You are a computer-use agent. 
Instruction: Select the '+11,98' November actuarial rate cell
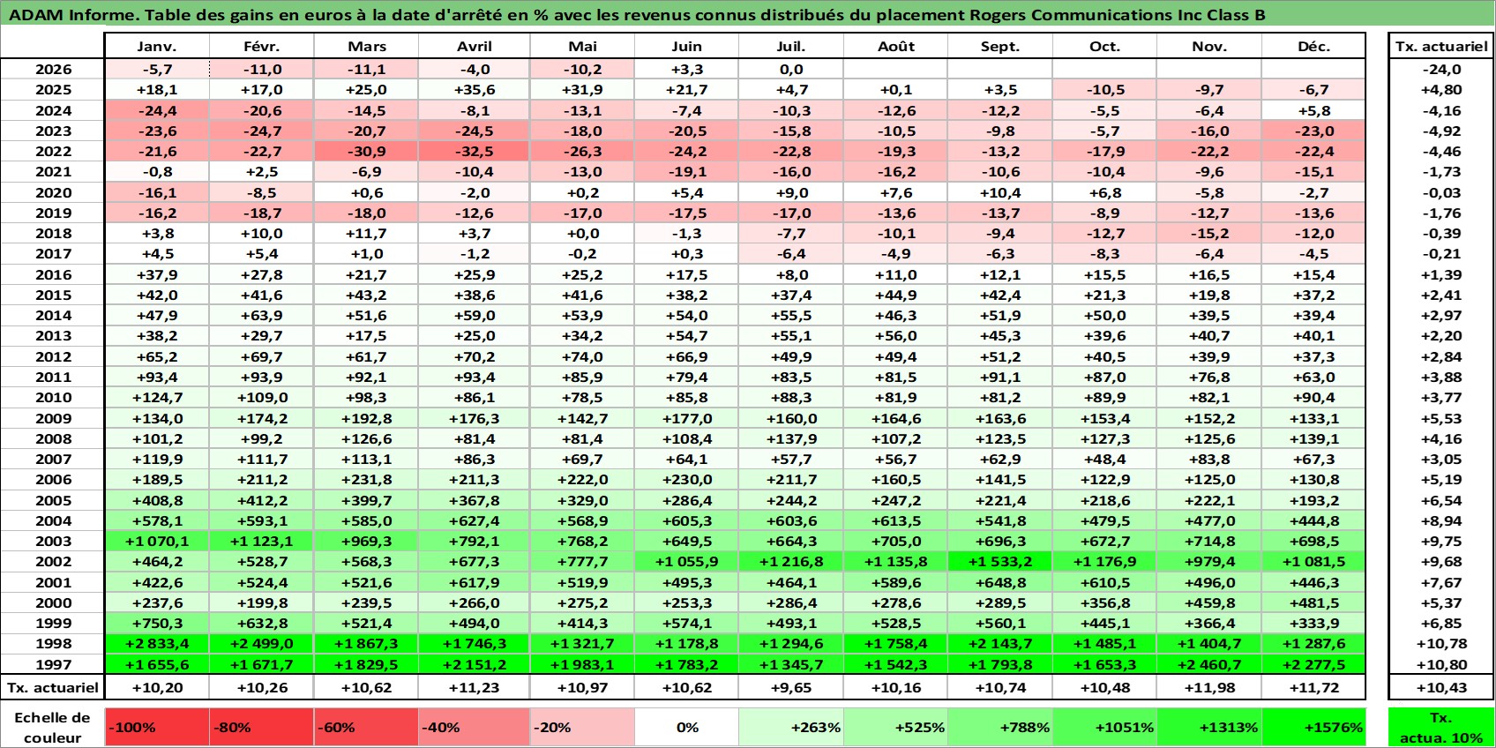[1209, 687]
